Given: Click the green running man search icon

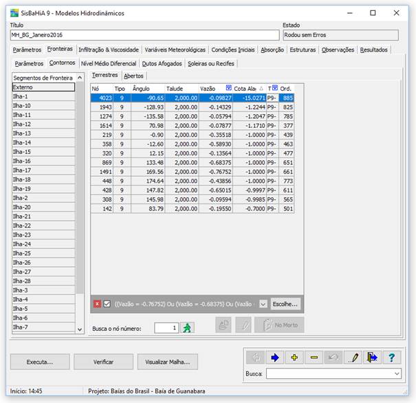Looking at the screenshot, I should point(187,327).
